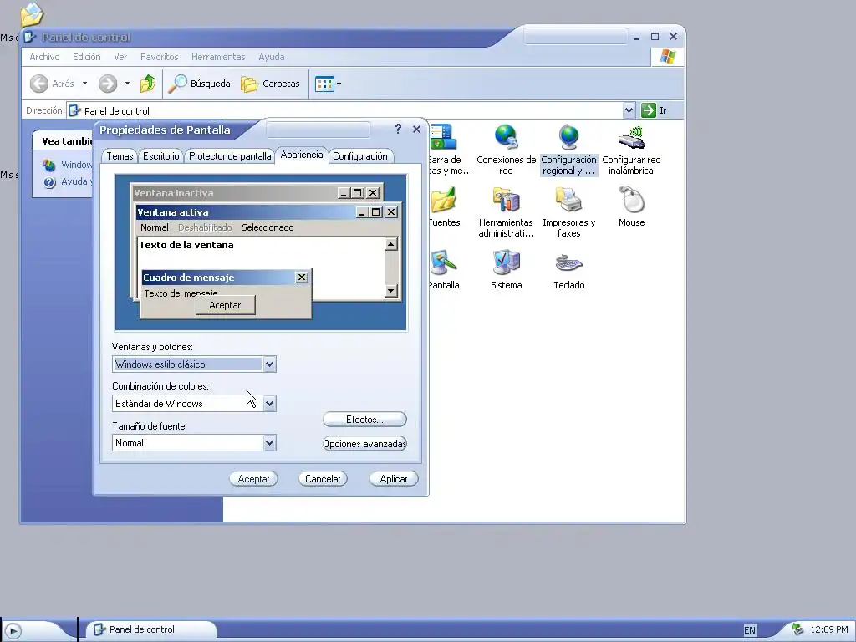The width and height of the screenshot is (856, 642).
Task: Open the Ver menu
Action: pyautogui.click(x=120, y=57)
